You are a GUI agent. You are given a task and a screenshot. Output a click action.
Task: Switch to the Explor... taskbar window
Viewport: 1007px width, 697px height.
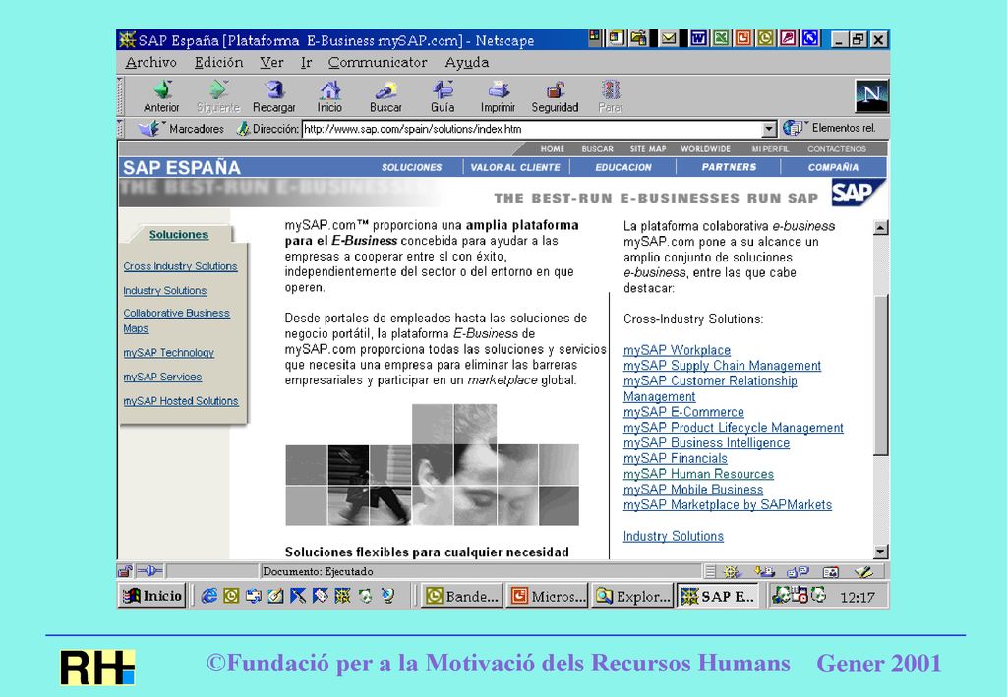point(632,597)
